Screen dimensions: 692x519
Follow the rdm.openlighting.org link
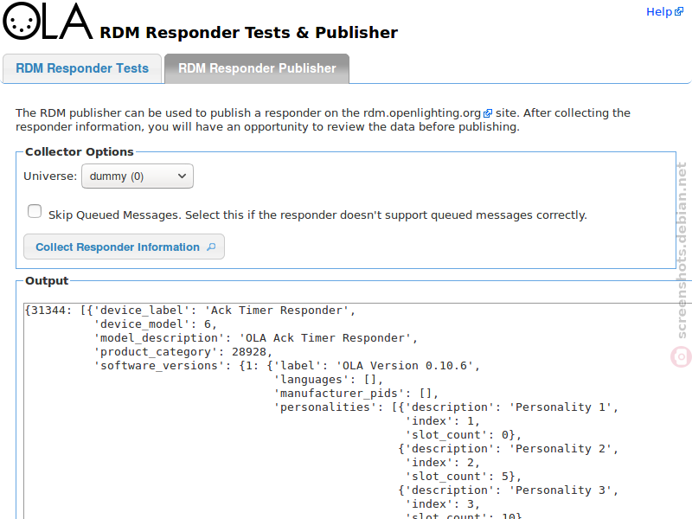pos(422,113)
